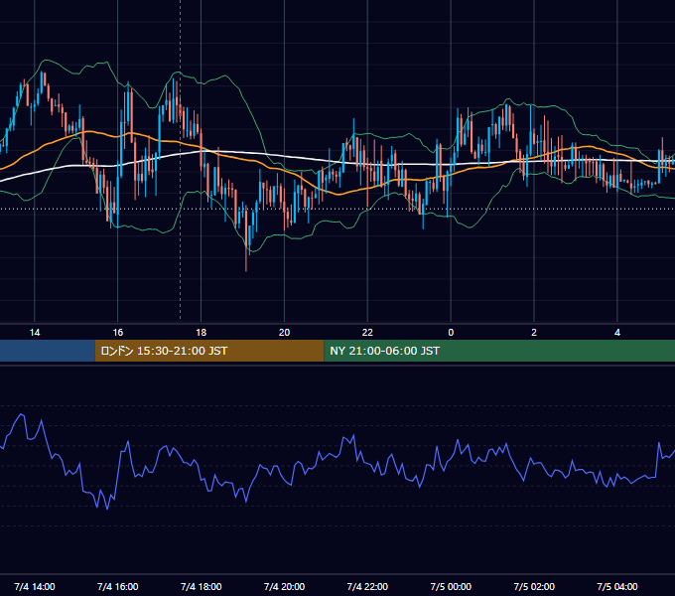
Task: Click the hour label 20 on the upper time axis
Action: pos(284,332)
